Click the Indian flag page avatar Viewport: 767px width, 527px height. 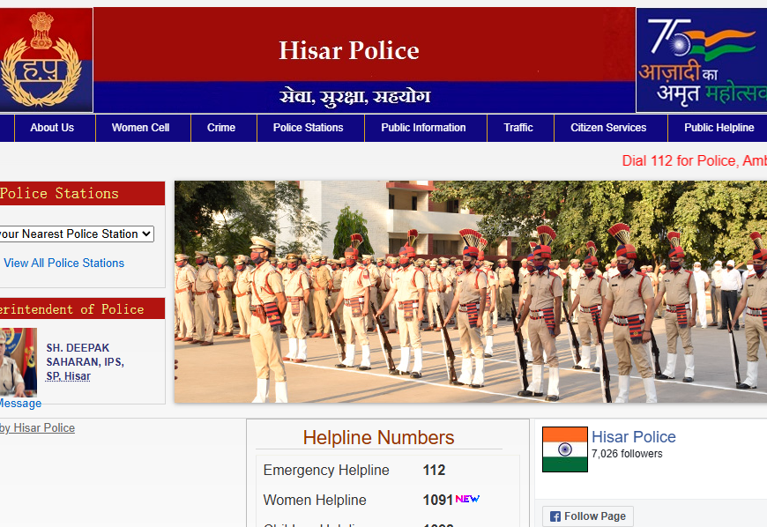tap(564, 449)
